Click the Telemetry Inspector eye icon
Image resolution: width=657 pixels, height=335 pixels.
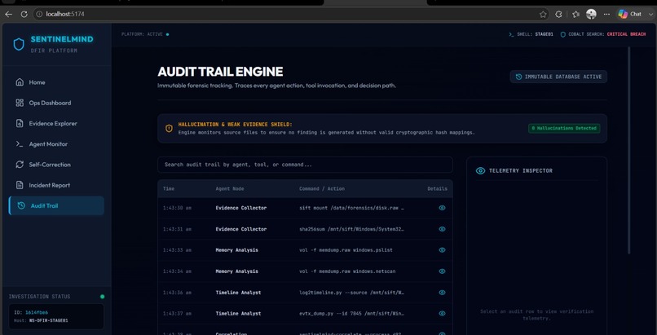(x=481, y=170)
